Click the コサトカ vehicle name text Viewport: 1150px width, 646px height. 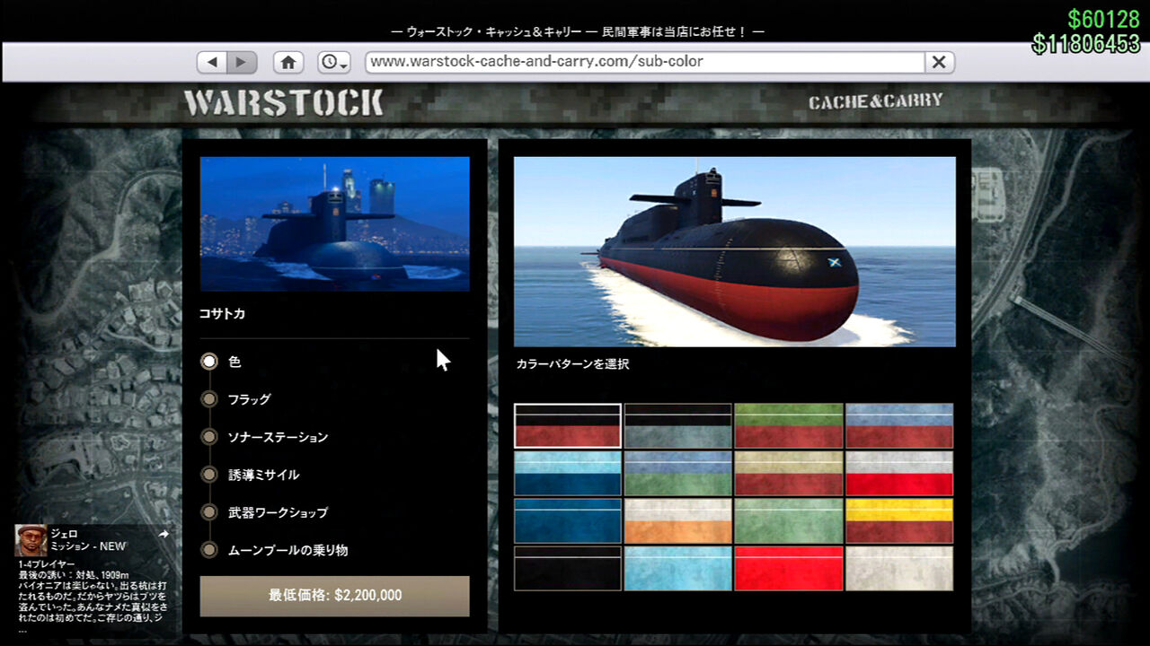[x=223, y=314]
